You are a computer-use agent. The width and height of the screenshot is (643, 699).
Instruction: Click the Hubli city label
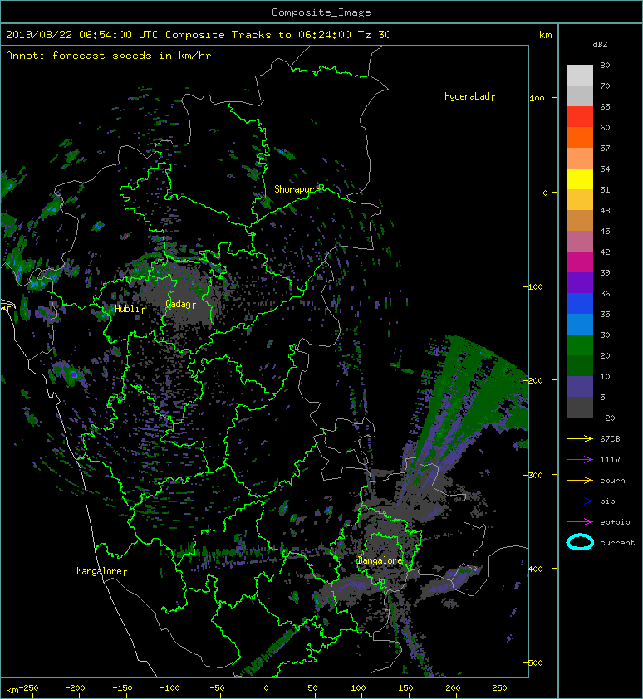[130, 309]
